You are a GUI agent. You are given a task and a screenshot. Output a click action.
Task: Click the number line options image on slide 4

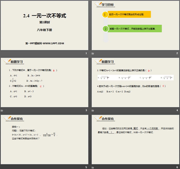coord(135,77)
